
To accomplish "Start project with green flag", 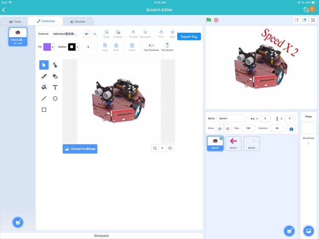I will (208, 20).
